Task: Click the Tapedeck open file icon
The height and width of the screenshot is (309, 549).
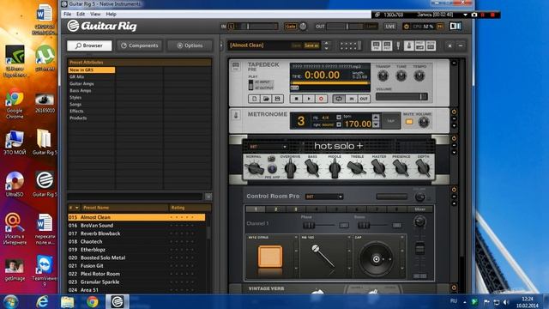Action: [x=266, y=99]
